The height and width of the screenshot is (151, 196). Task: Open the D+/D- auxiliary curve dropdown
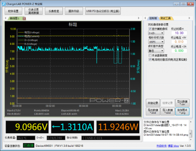click(156, 33)
